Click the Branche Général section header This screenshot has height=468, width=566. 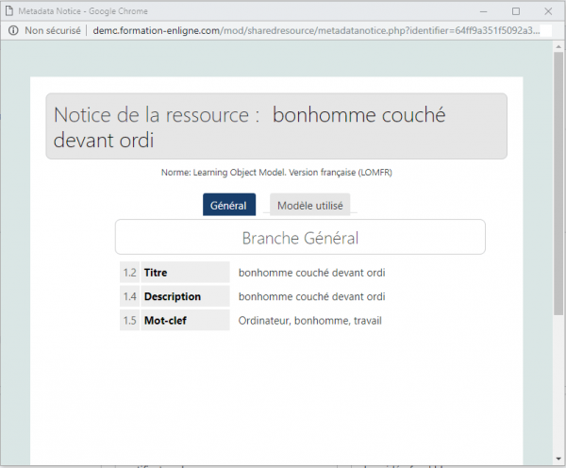pos(300,238)
